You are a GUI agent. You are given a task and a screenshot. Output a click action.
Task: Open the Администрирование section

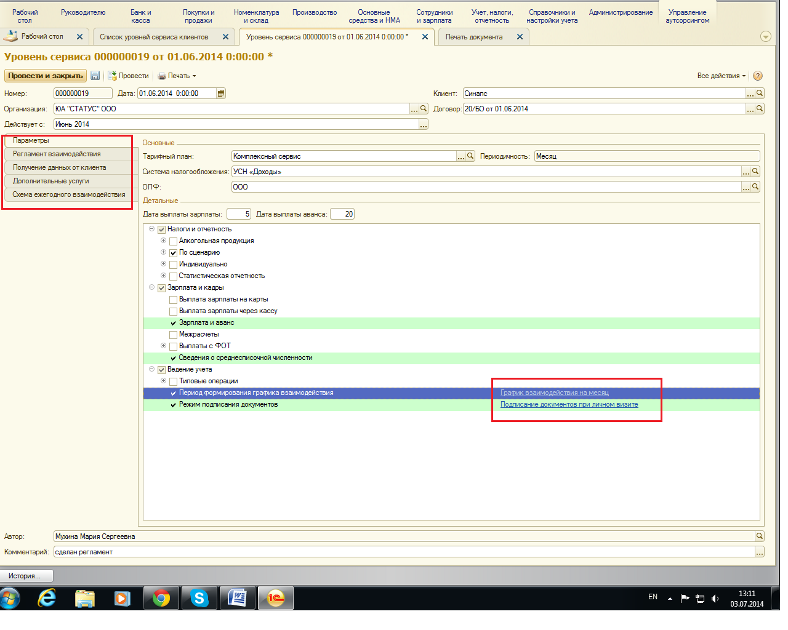(621, 12)
